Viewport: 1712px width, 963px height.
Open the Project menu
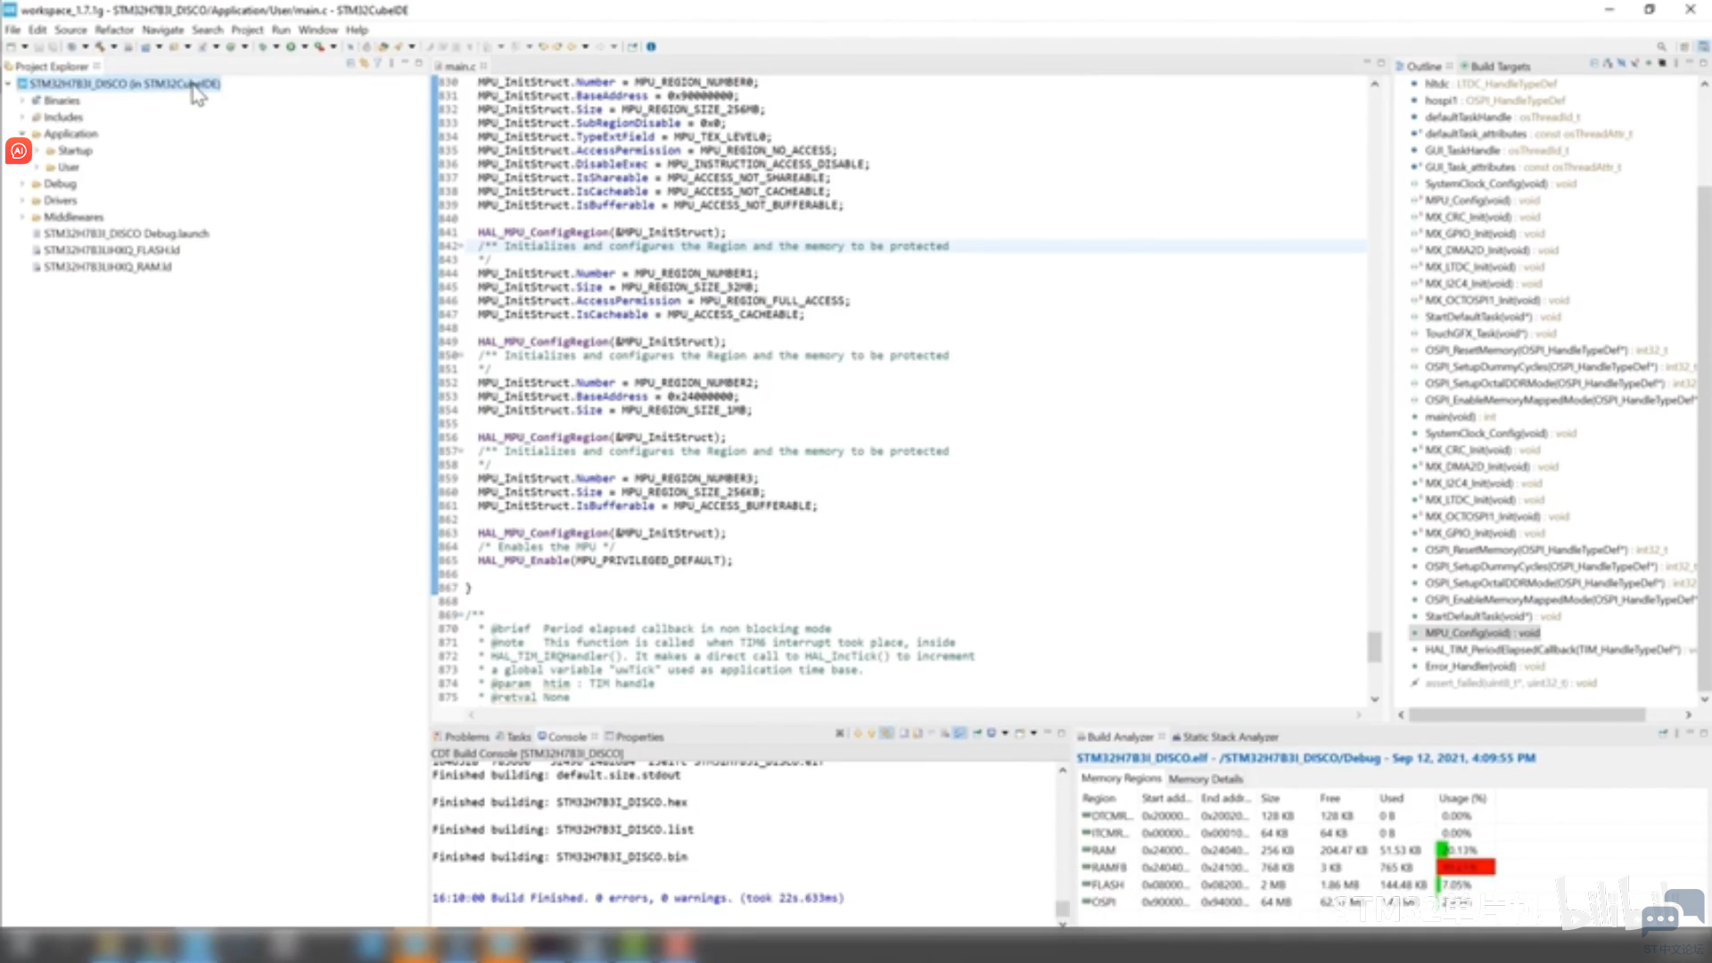point(247,29)
